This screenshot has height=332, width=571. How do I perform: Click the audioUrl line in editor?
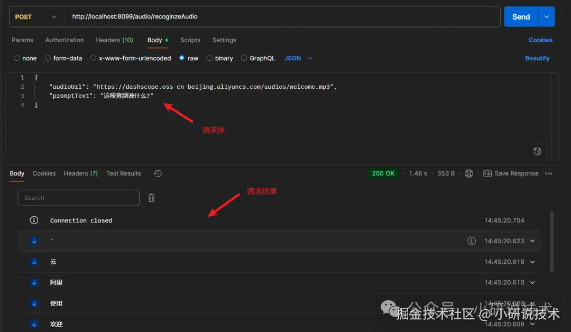[193, 87]
